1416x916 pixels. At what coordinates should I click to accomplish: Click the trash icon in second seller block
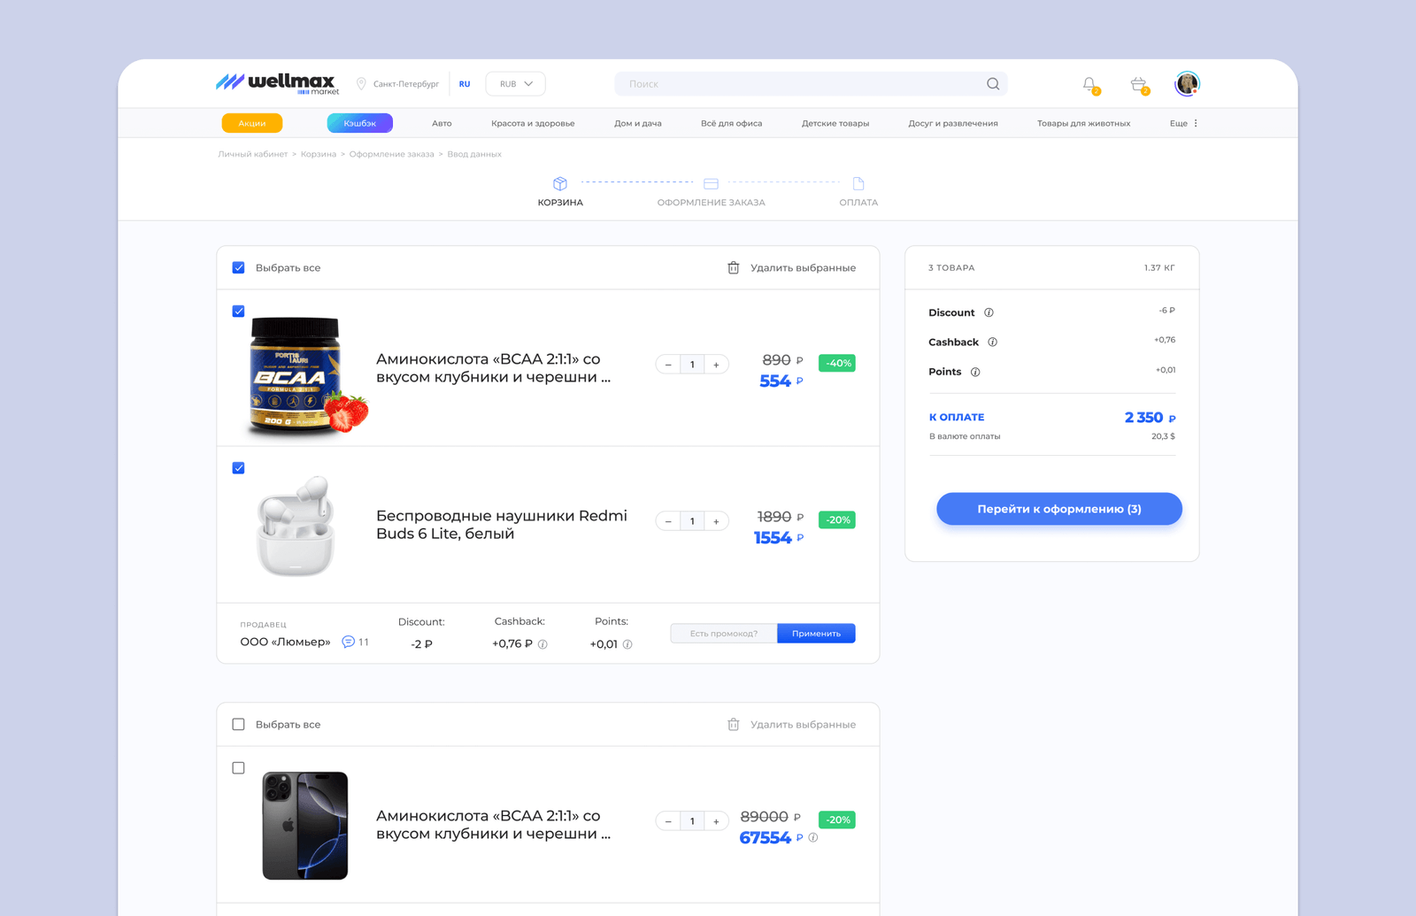(x=734, y=725)
